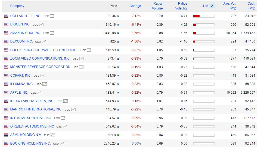Viewport: 261px width, 147px height.
Task: Open ILLUMINA, INC. company link
Action: pyautogui.click(x=22, y=84)
